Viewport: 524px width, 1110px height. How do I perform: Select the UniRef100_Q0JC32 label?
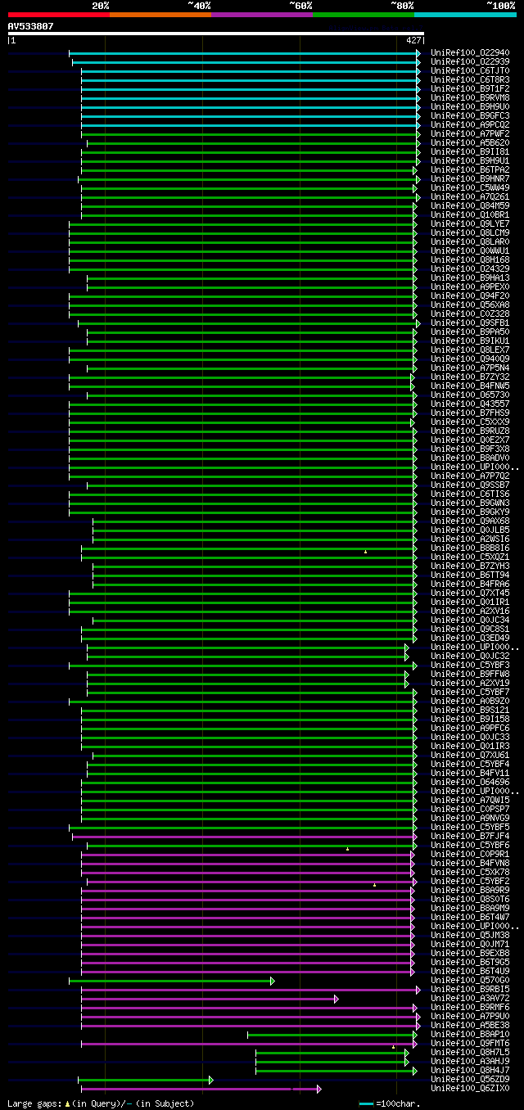470,656
